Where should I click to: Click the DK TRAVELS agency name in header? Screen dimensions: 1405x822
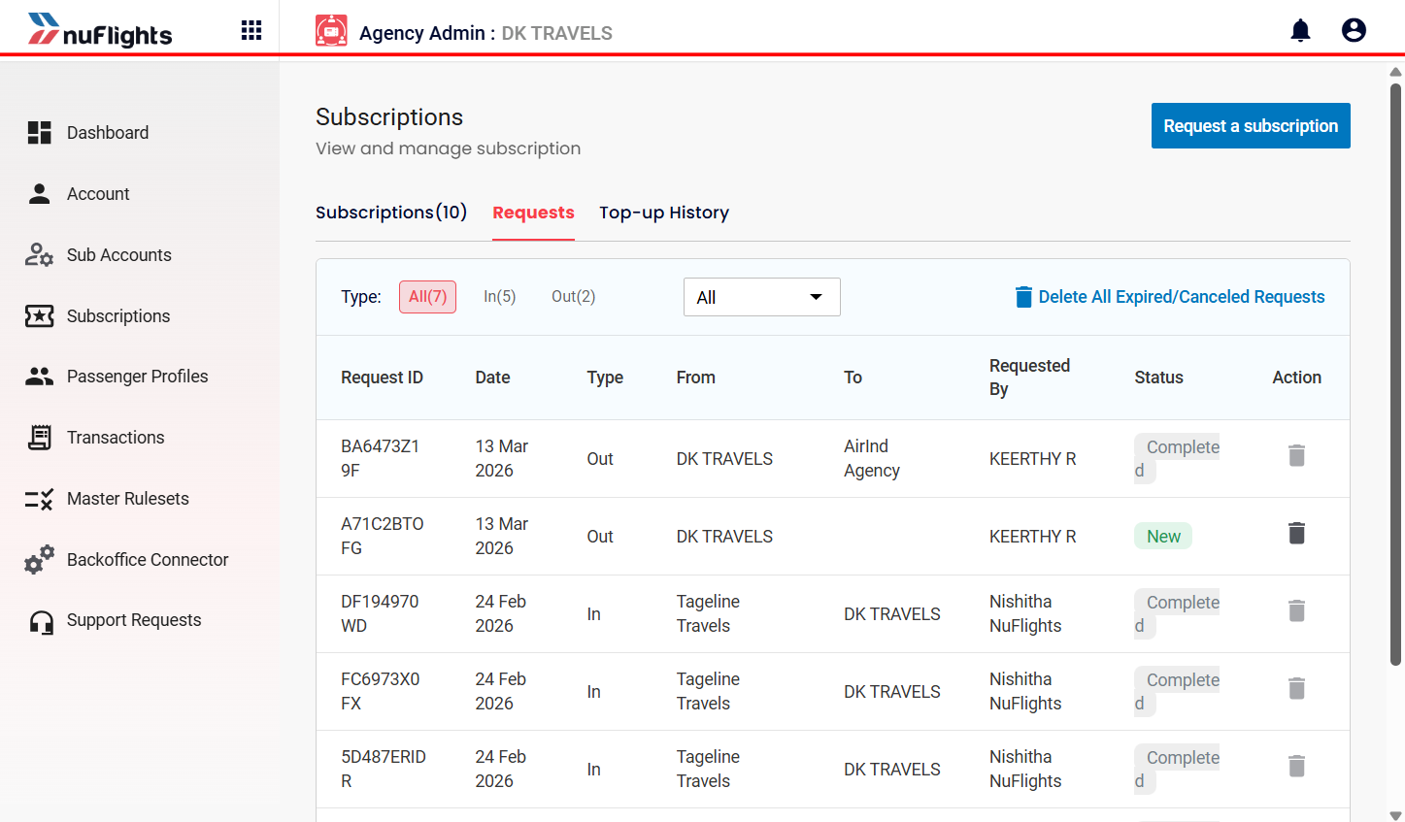pyautogui.click(x=557, y=33)
